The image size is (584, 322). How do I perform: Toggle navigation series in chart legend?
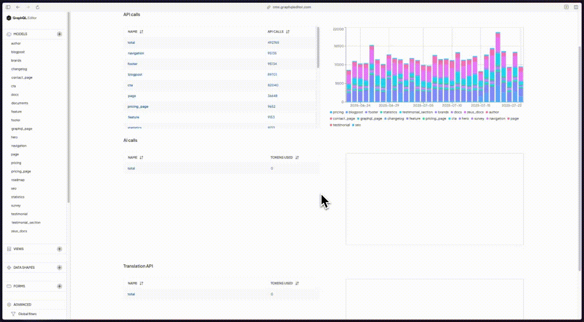pos(496,119)
